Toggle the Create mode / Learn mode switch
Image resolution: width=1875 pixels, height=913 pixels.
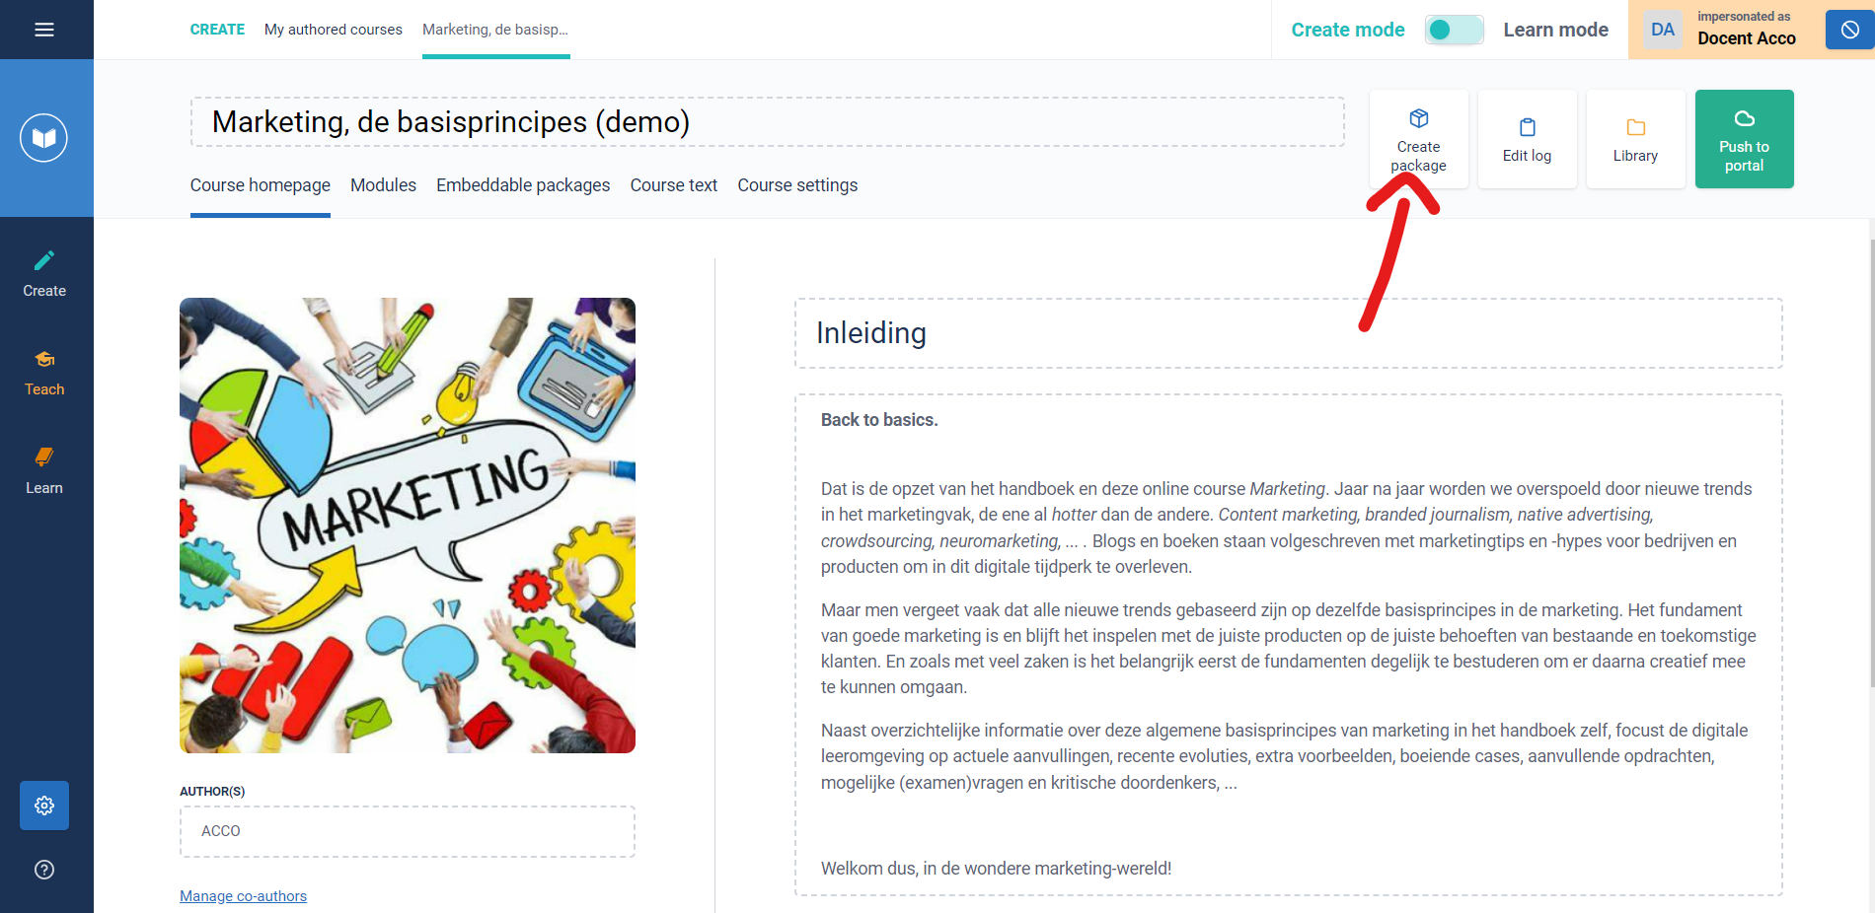[x=1454, y=30]
